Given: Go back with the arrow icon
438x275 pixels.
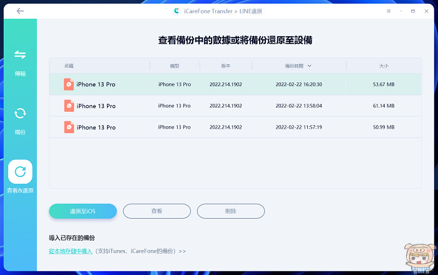Looking at the screenshot, I should tap(20, 11).
